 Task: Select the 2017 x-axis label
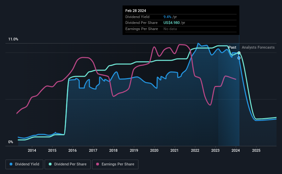click(93, 150)
